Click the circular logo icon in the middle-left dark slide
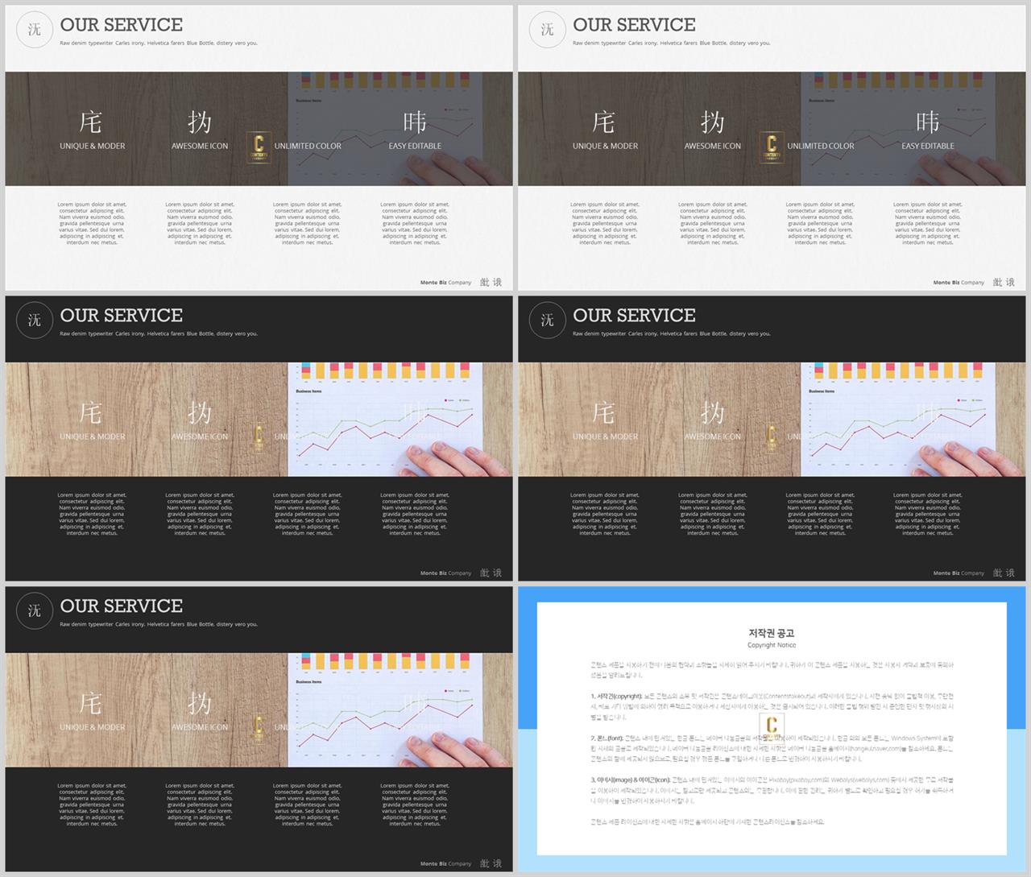This screenshot has height=877, width=1031. point(35,321)
